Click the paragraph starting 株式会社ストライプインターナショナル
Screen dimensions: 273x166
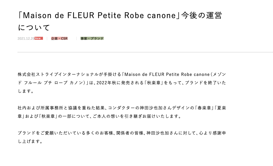click(x=122, y=83)
